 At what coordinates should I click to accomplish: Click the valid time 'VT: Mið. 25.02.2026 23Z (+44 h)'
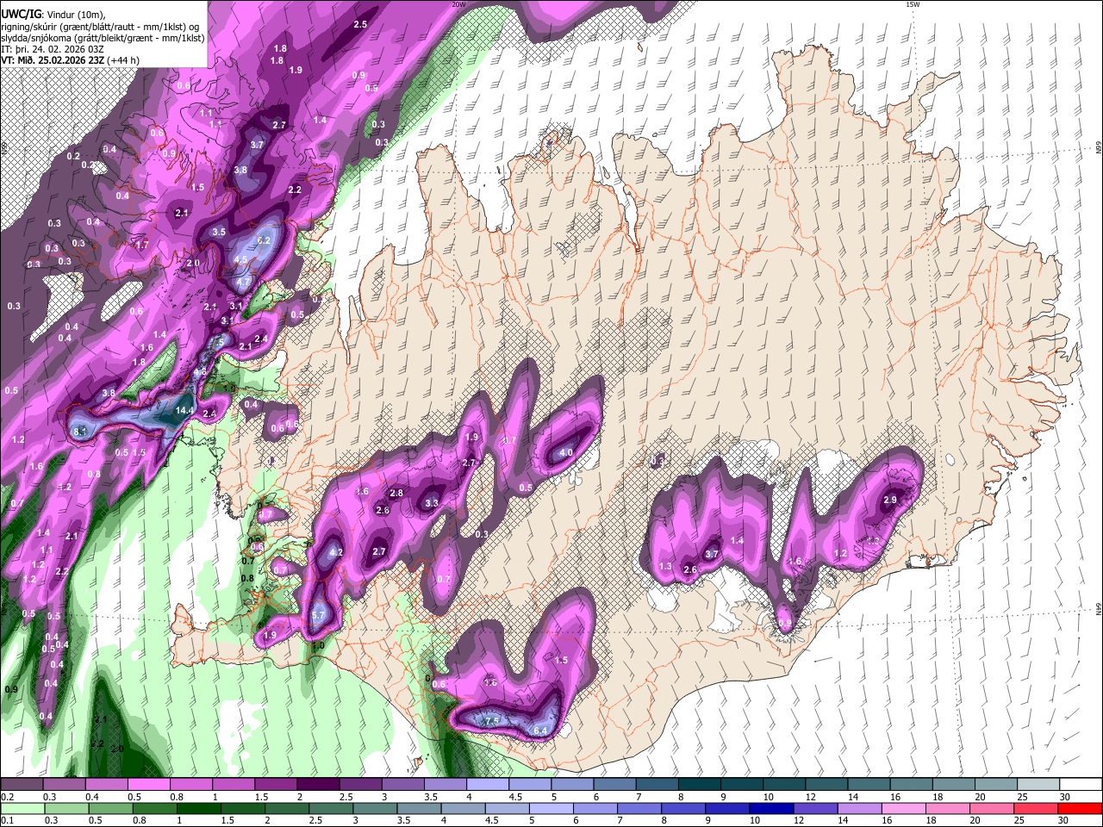click(x=70, y=59)
